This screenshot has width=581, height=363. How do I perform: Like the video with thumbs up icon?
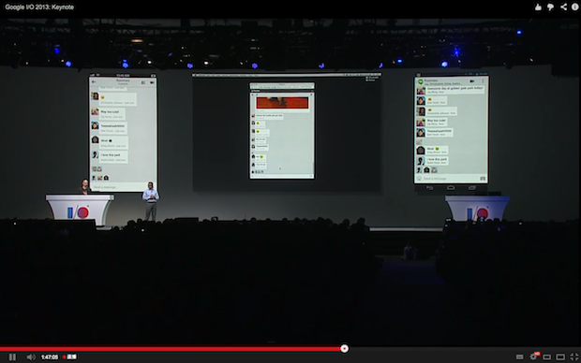click(x=538, y=7)
